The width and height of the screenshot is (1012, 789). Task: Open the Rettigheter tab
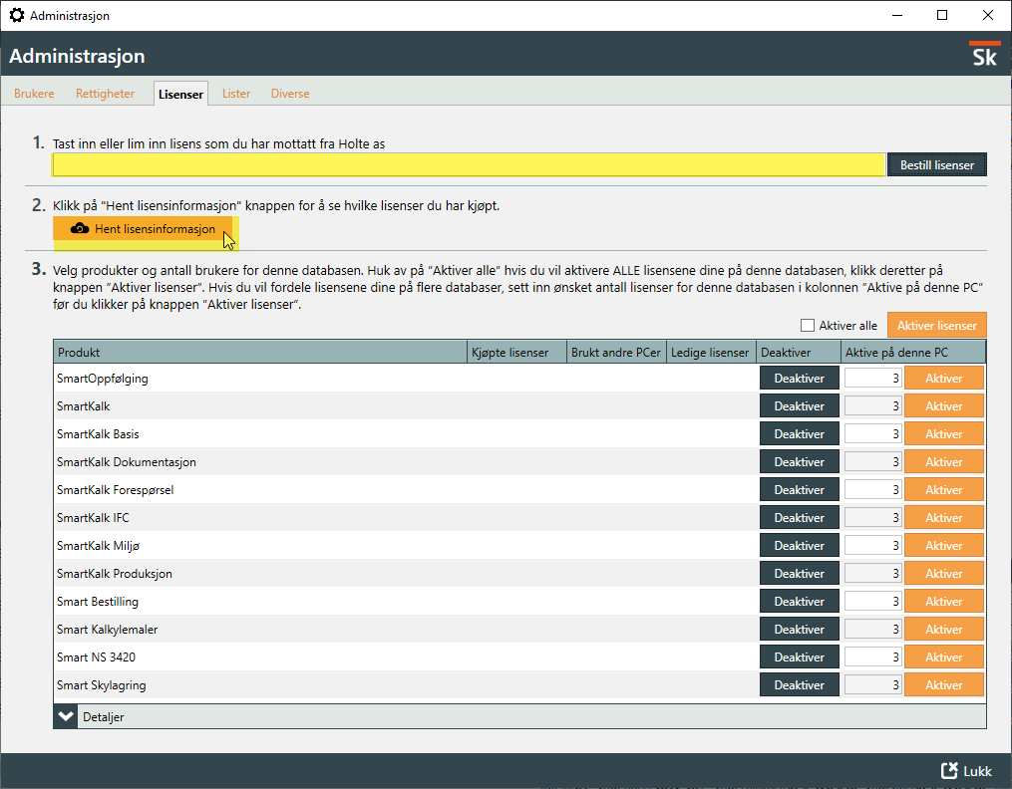tap(105, 94)
